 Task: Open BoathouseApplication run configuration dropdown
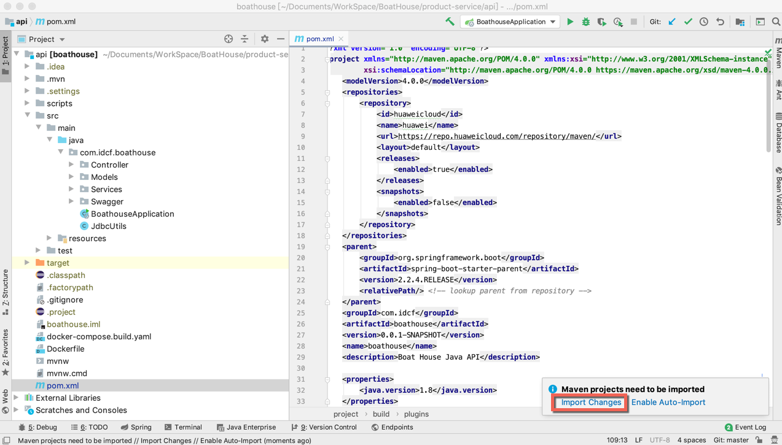click(511, 22)
